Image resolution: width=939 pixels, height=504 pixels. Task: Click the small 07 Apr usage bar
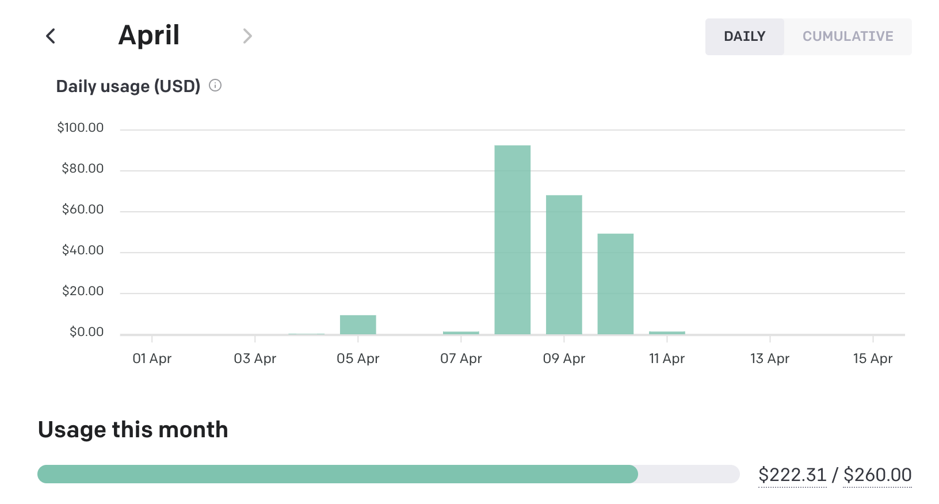[x=461, y=333]
